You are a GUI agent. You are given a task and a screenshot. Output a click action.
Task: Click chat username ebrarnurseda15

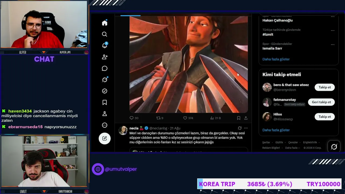(x=25, y=127)
